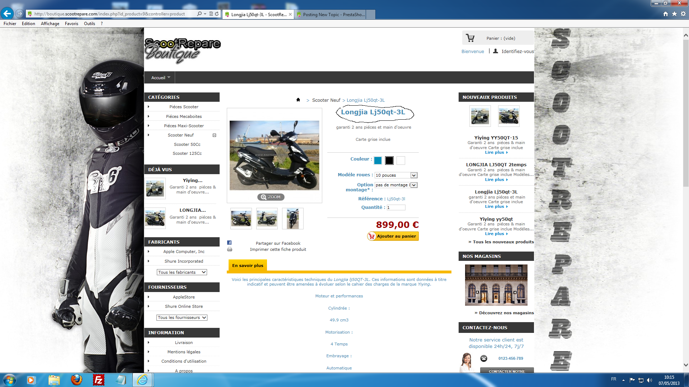Image resolution: width=689 pixels, height=387 pixels.
Task: Open Favorites star icon at top right
Action: pyautogui.click(x=674, y=14)
